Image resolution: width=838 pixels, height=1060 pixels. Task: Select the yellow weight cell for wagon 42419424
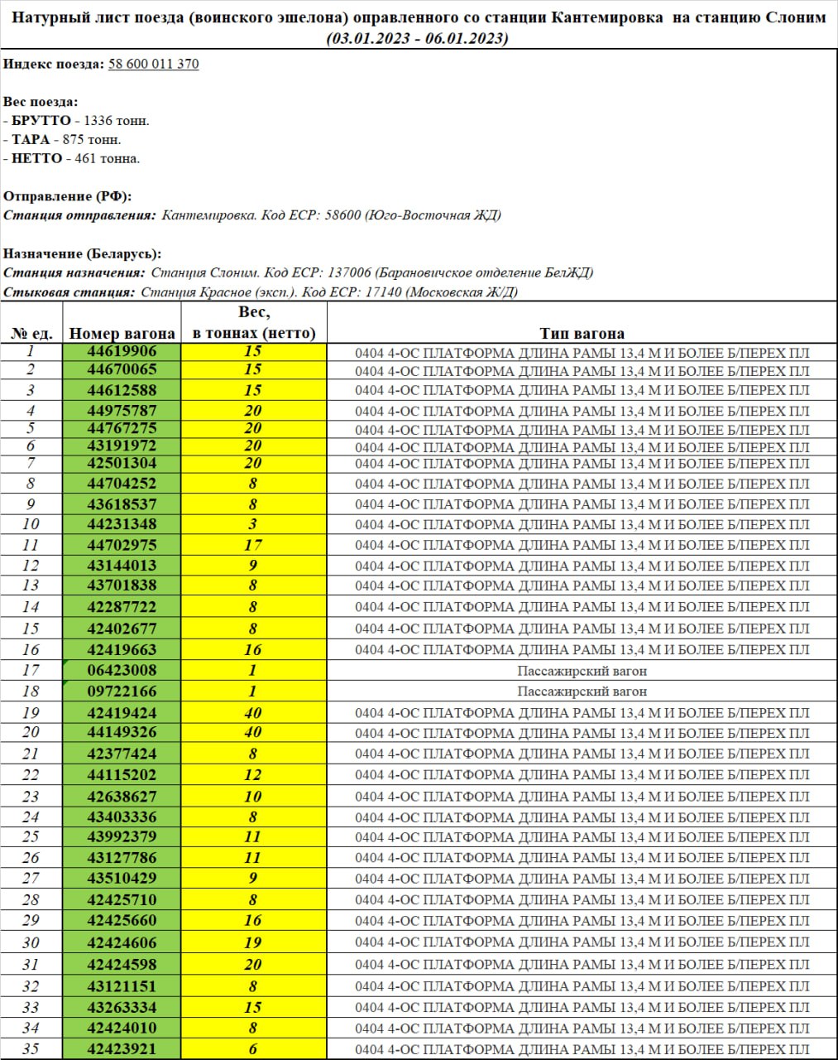click(x=253, y=712)
